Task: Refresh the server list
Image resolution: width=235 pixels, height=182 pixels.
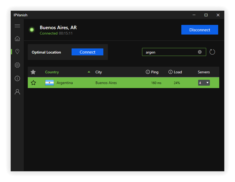Action: [212, 52]
